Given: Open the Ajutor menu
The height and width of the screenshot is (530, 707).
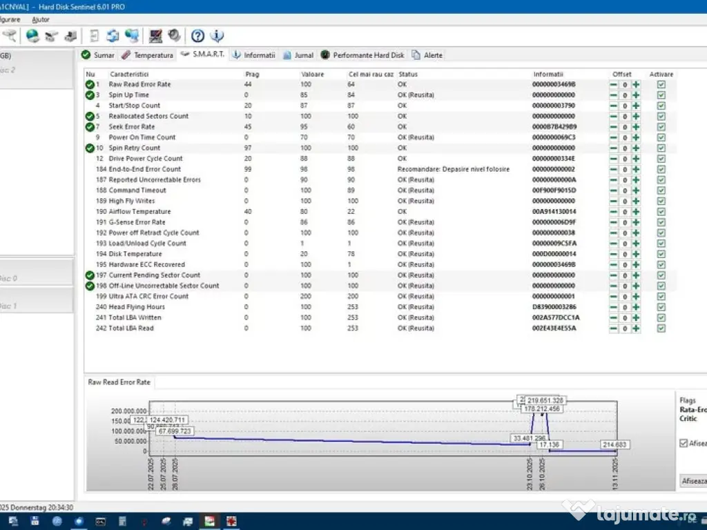Looking at the screenshot, I should tap(41, 19).
